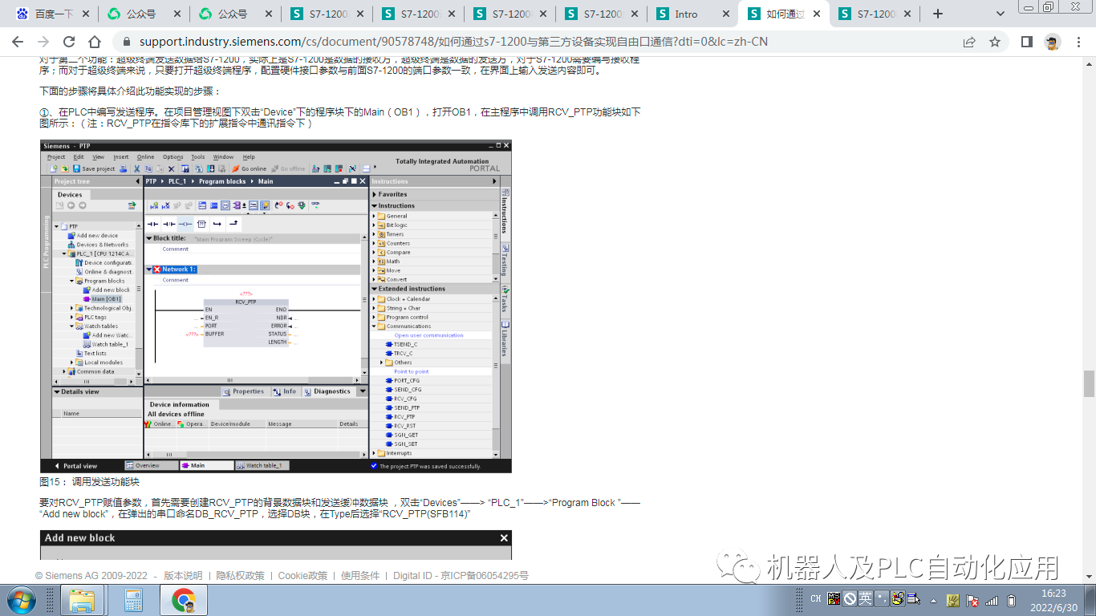The height and width of the screenshot is (616, 1096).
Task: Open the Calculator from the taskbar
Action: click(133, 600)
